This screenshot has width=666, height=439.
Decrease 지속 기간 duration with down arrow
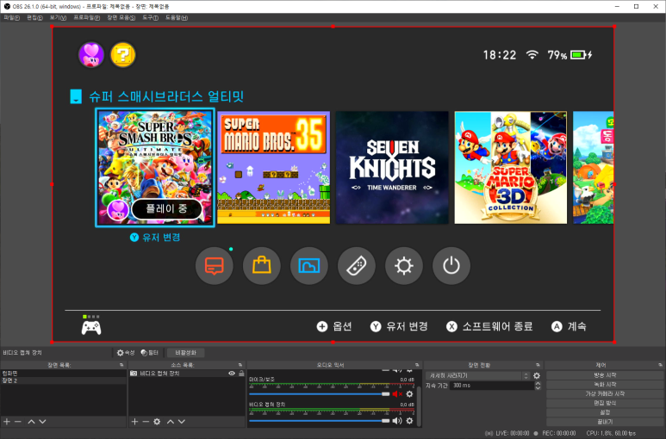click(x=538, y=387)
